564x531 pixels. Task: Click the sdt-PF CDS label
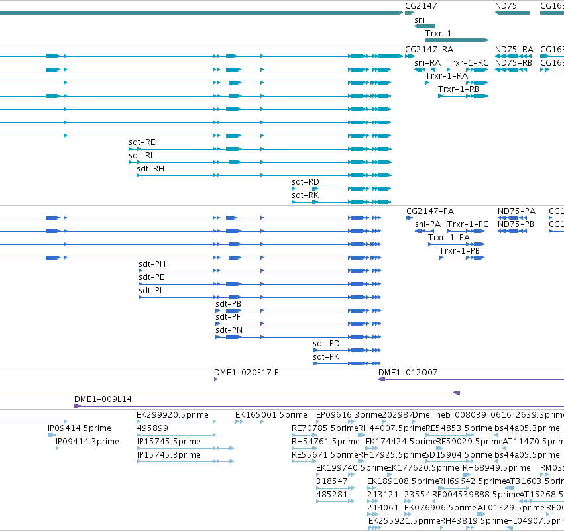pyautogui.click(x=228, y=318)
